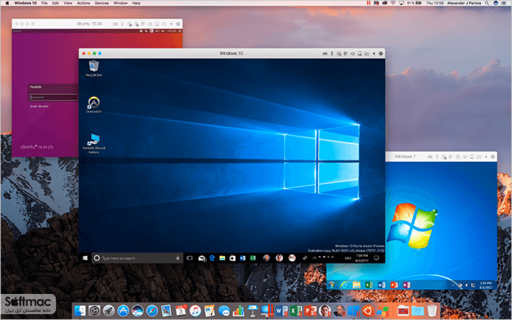Open Action Center on Windows 10 taskbar
The height and width of the screenshot is (320, 512).
pyautogui.click(x=376, y=258)
